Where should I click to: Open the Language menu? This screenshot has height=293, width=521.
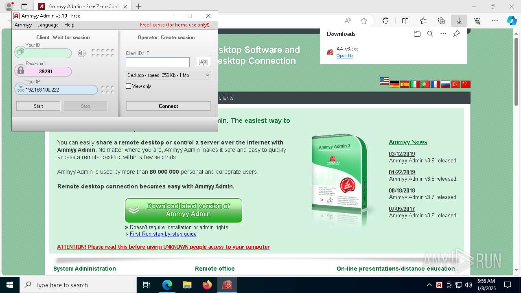click(48, 25)
